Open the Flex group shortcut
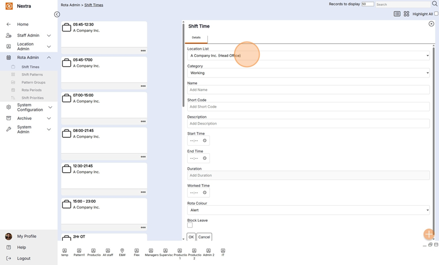The image size is (439, 265). click(137, 252)
